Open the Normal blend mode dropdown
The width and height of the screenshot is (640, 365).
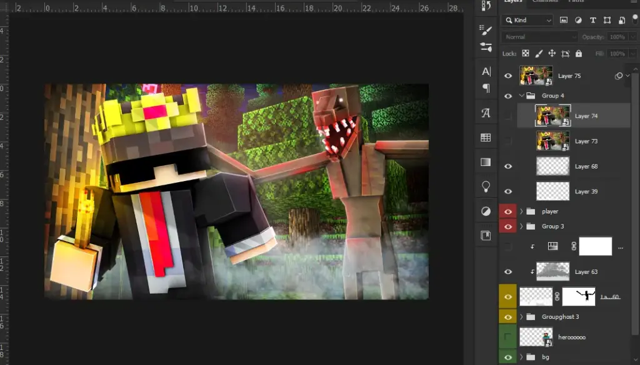[539, 36]
